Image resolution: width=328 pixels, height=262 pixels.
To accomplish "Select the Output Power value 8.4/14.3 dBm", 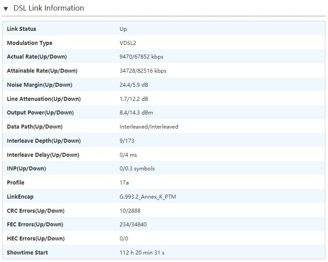I will pyautogui.click(x=136, y=113).
